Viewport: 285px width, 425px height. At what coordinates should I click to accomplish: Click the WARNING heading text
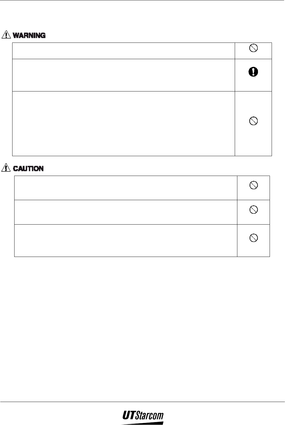coord(29,36)
